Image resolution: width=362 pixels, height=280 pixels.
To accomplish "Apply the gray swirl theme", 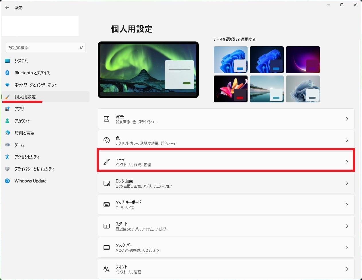I will 303,89.
